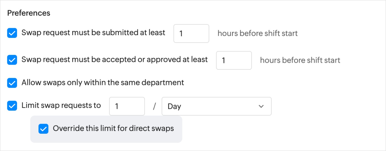386x151 pixels.
Task: Disable the same department swaps checkbox
Action: click(x=12, y=83)
